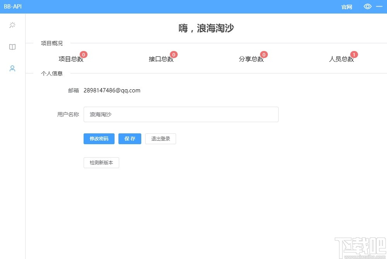387x259 pixels.
Task: Toggle the eye icon in the top bar
Action: point(367,6)
